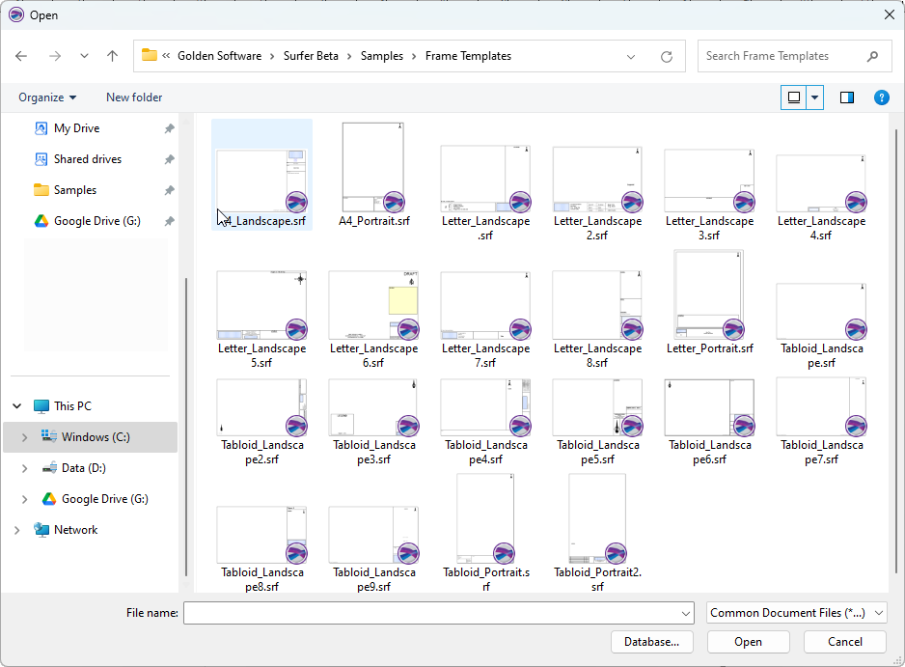905x667 pixels.
Task: Refresh the Frame Templates folder
Action: (x=667, y=56)
